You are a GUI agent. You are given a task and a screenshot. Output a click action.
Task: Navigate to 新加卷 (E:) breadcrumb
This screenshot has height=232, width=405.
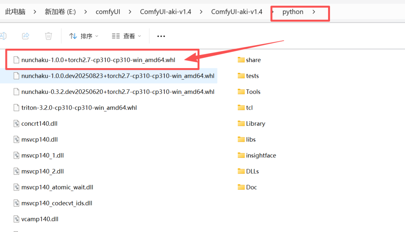coord(60,12)
